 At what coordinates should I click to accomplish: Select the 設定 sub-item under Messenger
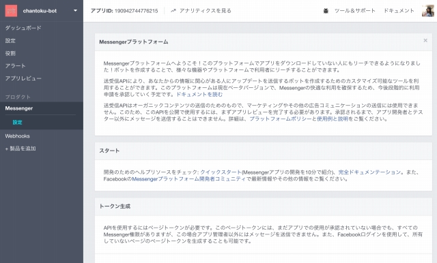tap(17, 123)
